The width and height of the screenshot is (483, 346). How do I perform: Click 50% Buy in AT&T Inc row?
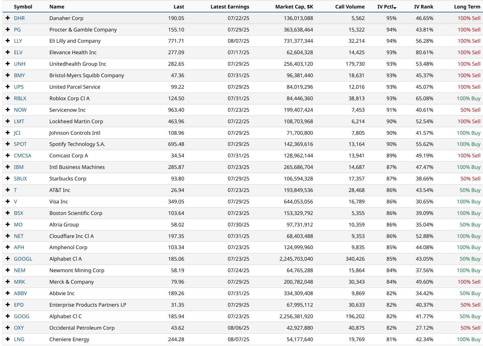(x=470, y=190)
